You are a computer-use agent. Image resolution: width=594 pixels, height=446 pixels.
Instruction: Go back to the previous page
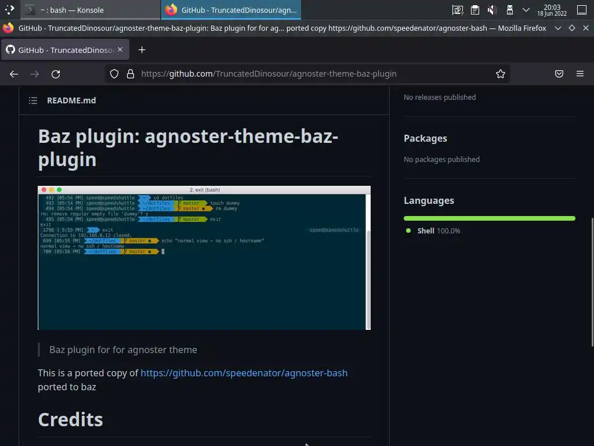(x=14, y=74)
